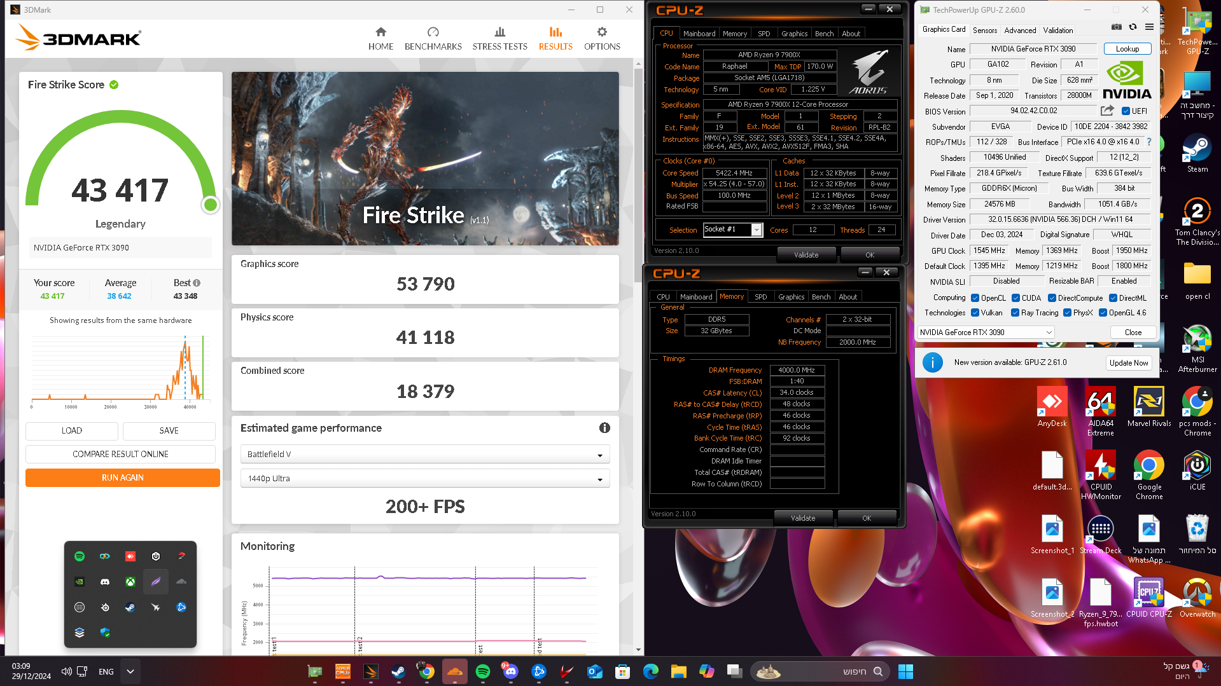Click the Fire Strike banner thumbnail

425,158
